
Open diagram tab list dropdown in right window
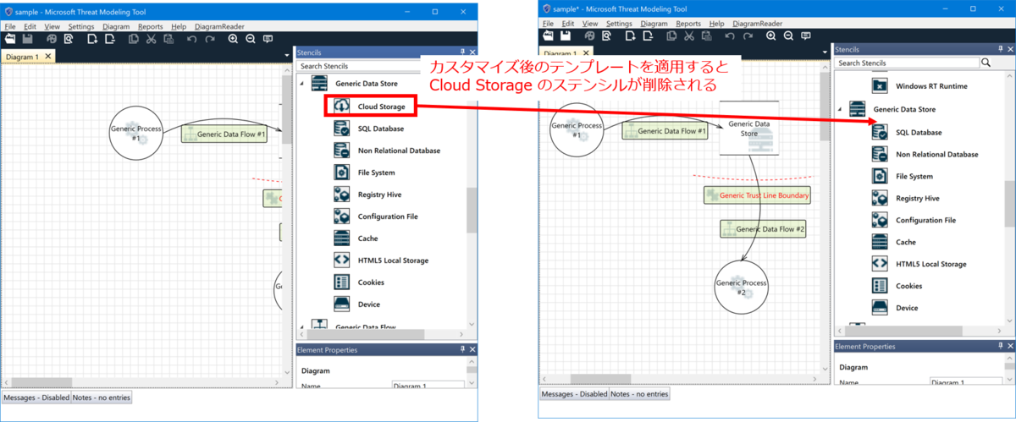tap(825, 53)
